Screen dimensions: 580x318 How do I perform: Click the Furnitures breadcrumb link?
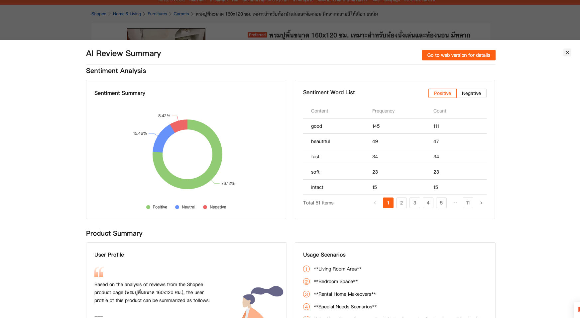pyautogui.click(x=157, y=14)
